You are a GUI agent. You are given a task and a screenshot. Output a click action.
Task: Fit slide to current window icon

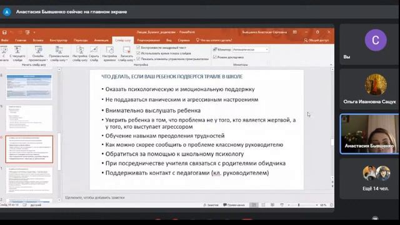pos(331,205)
